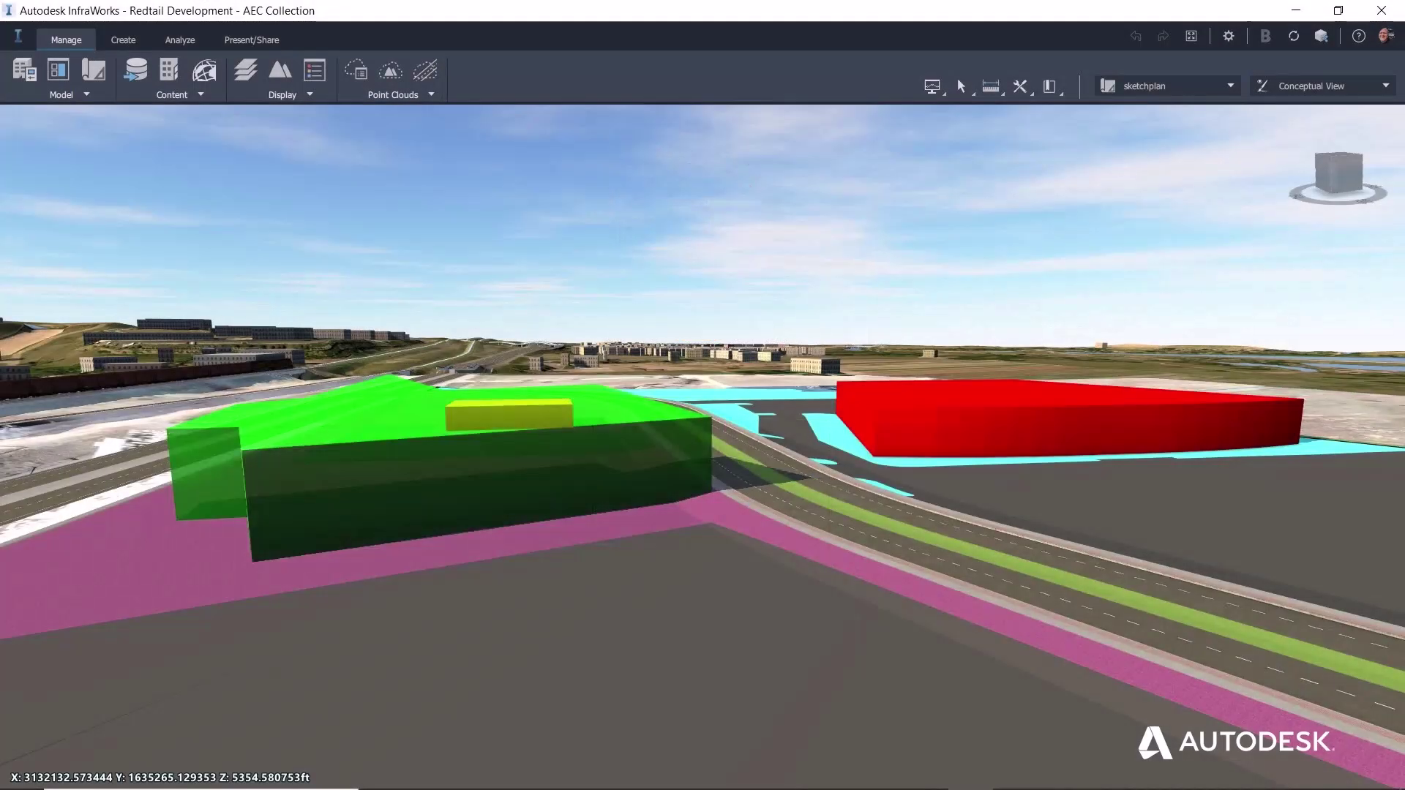Open the Conceptual View style dropdown
The width and height of the screenshot is (1405, 790).
click(x=1385, y=86)
